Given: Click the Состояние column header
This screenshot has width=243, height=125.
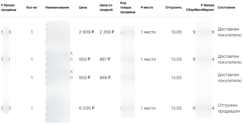Looking at the screenshot, I should pos(227,8).
